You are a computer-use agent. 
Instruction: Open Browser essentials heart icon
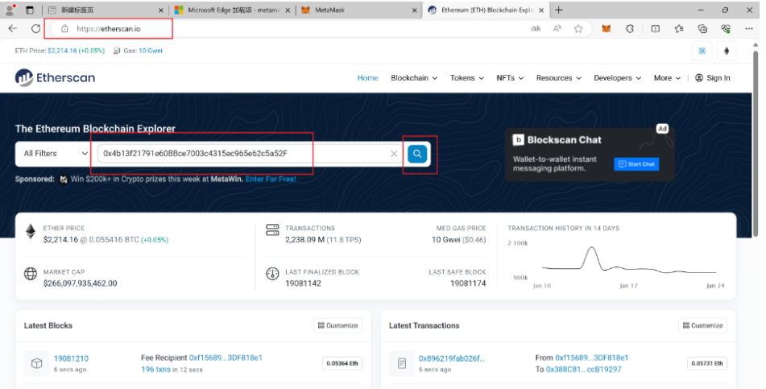tap(726, 29)
